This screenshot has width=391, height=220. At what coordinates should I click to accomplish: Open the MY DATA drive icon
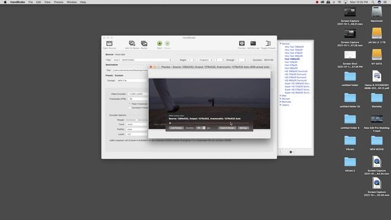376,55
